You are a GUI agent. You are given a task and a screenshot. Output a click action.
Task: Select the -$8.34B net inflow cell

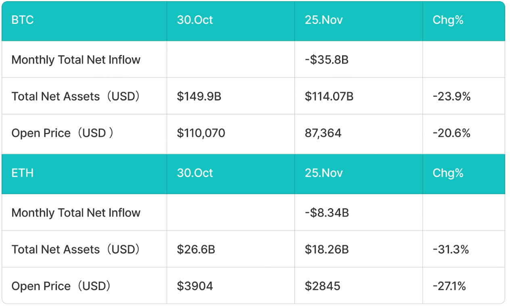pyautogui.click(x=326, y=213)
